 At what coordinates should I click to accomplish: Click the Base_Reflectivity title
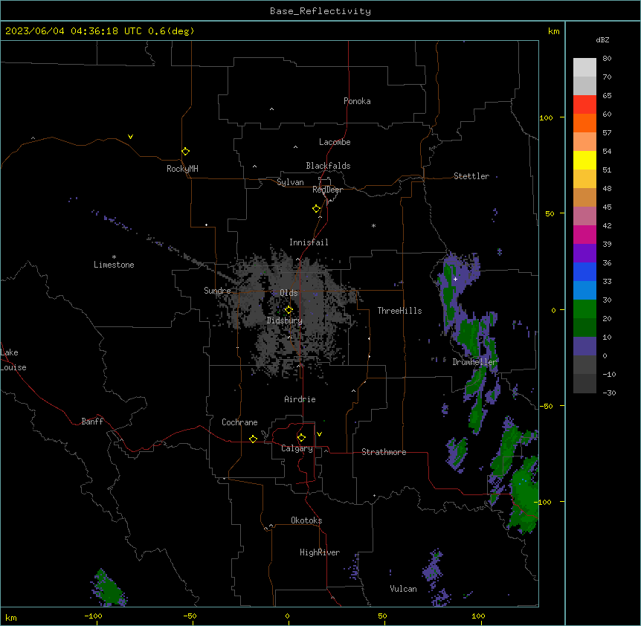point(320,11)
